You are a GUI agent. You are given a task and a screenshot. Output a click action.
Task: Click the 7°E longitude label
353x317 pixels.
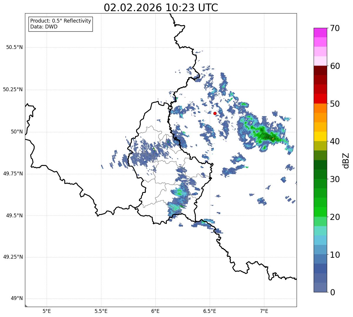coord(264,311)
